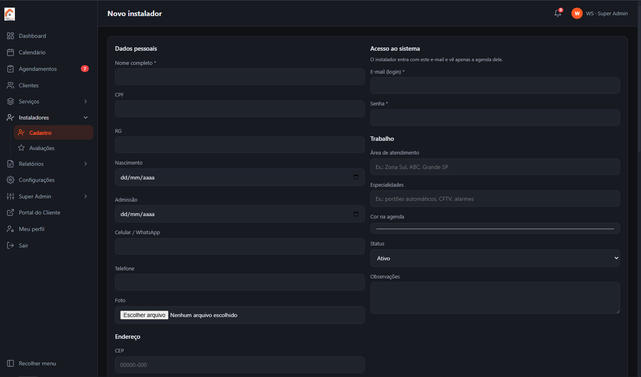Click the Portal do Cliente external-link icon

click(10, 212)
